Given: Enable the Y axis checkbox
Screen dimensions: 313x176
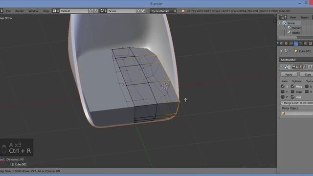Looking at the screenshot, I should [283, 91].
